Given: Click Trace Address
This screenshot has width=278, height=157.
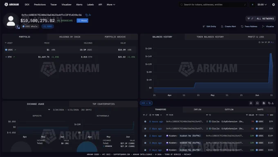Looking at the screenshot, I should point(249,27).
